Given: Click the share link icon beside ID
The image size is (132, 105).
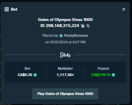Looking at the screenshot, I should (x=88, y=26).
